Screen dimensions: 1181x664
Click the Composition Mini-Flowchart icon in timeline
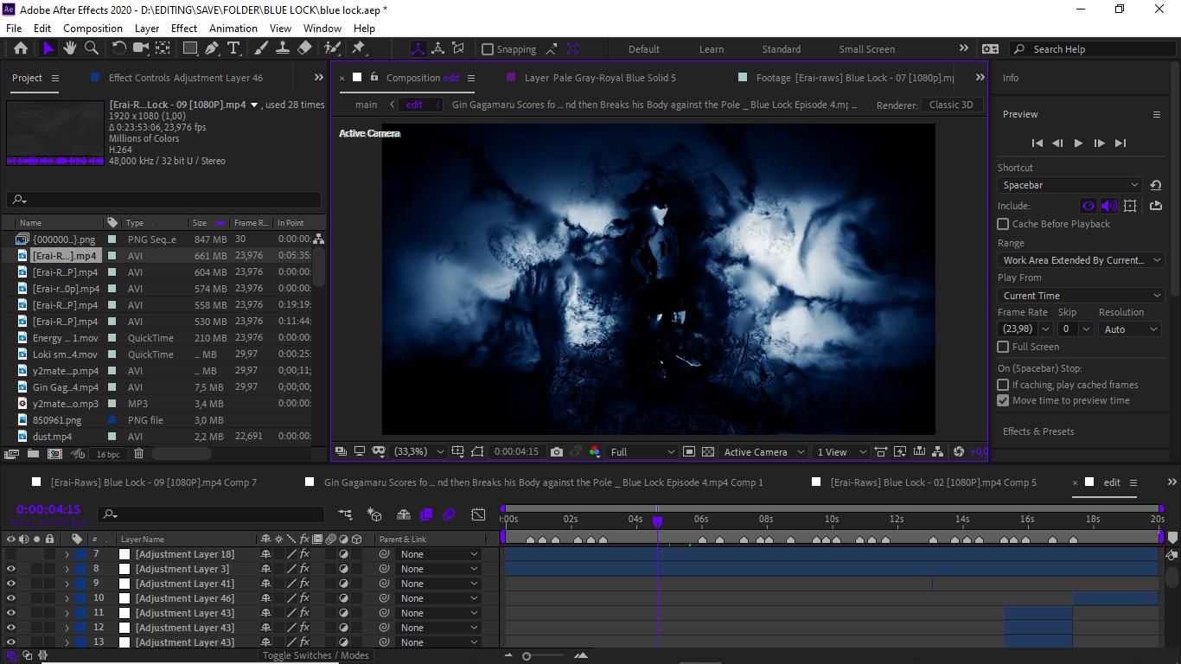tap(346, 514)
